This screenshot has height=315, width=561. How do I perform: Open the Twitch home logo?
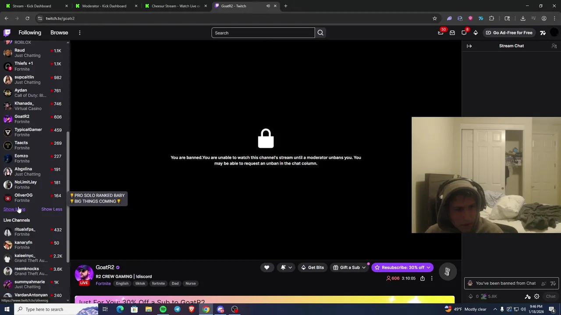point(7,33)
